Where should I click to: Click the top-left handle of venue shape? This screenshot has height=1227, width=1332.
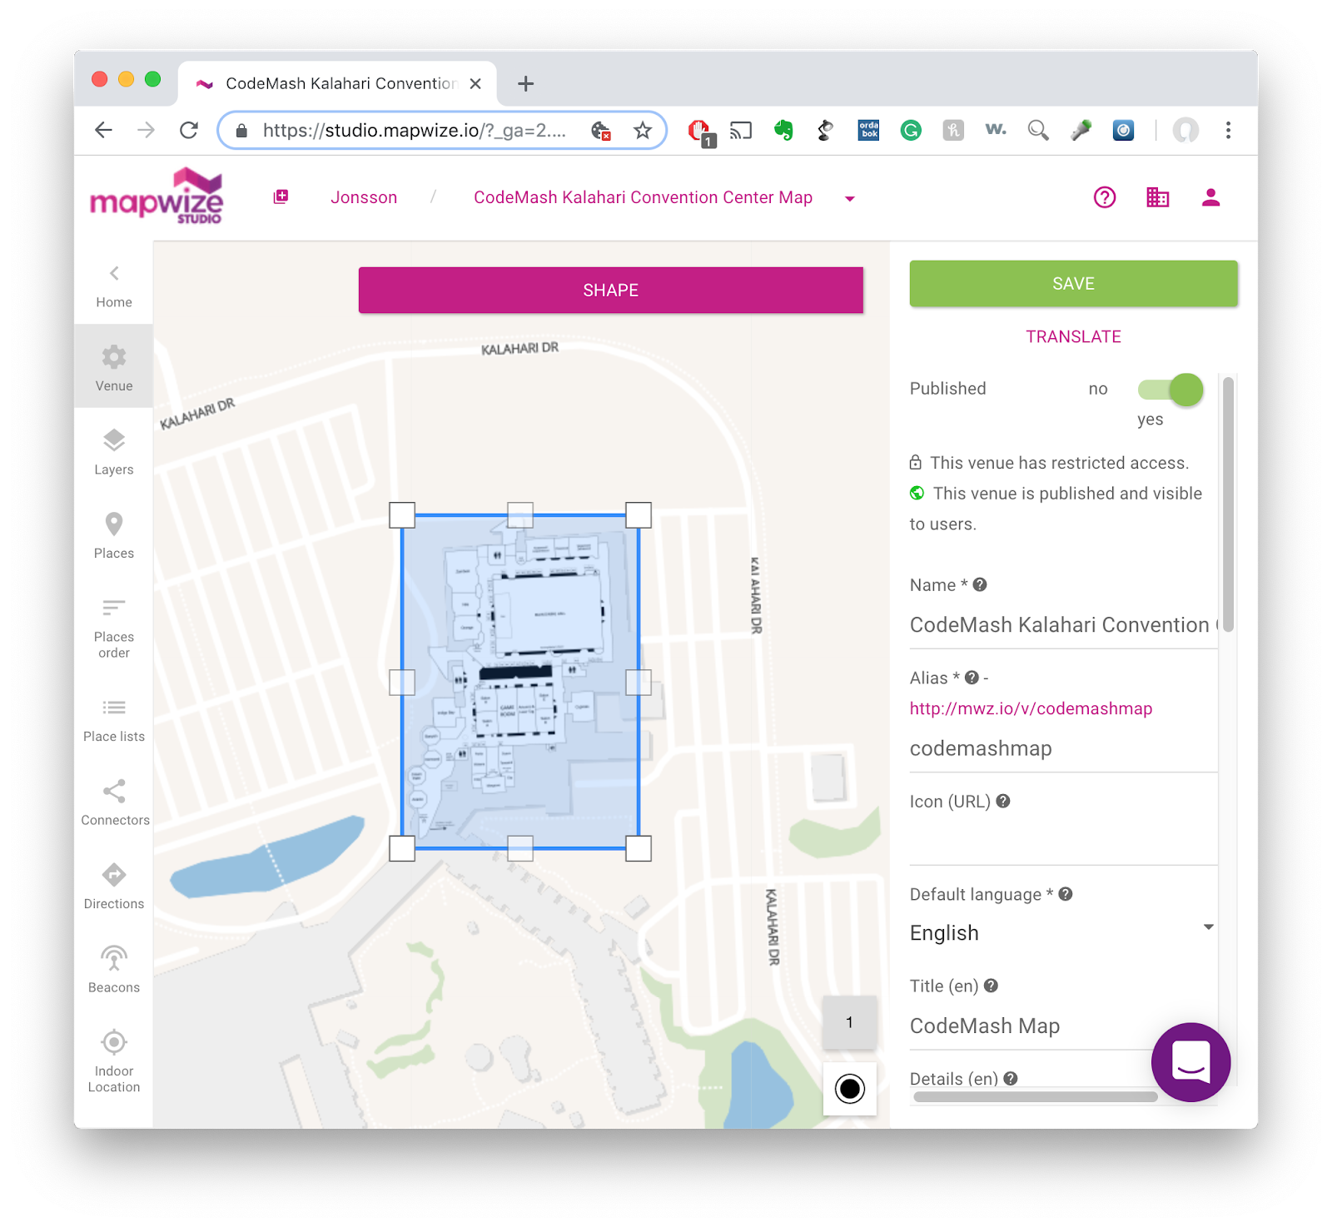point(402,515)
